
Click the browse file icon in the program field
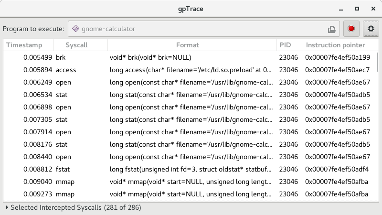(x=331, y=29)
